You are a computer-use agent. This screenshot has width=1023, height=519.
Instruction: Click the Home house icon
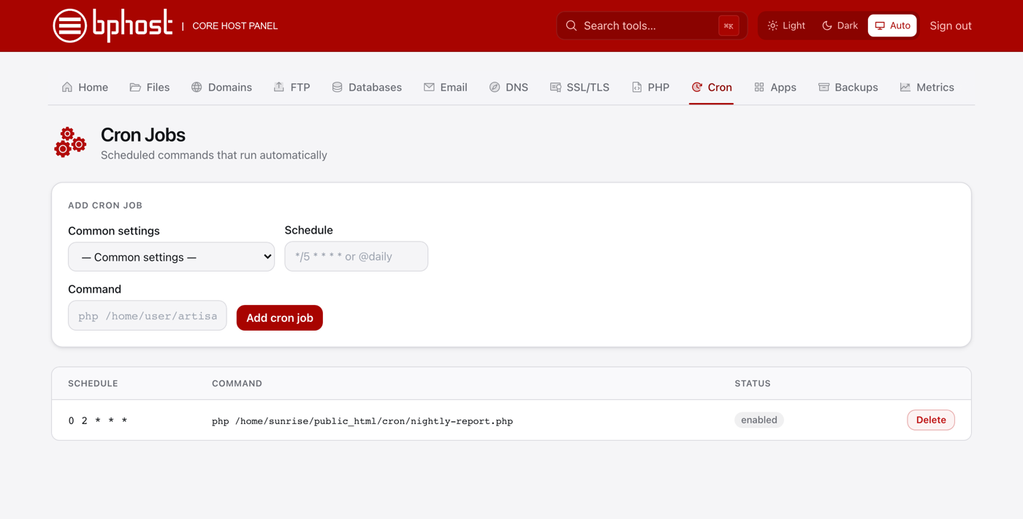(x=67, y=87)
